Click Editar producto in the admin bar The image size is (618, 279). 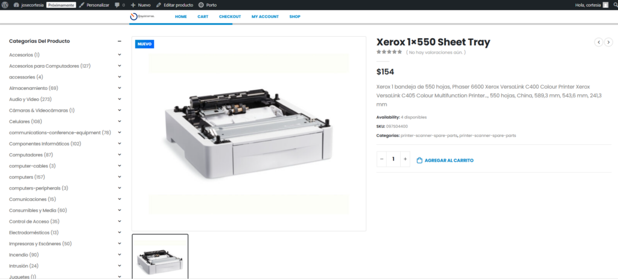pos(174,5)
